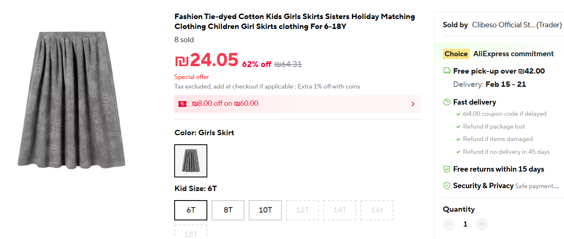Click Free returns within 15 days
564x239 pixels.
(x=499, y=169)
